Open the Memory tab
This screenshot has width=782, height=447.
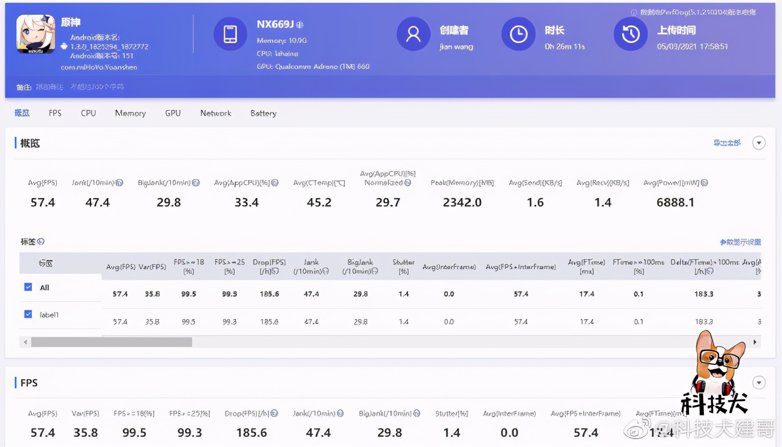coord(130,113)
